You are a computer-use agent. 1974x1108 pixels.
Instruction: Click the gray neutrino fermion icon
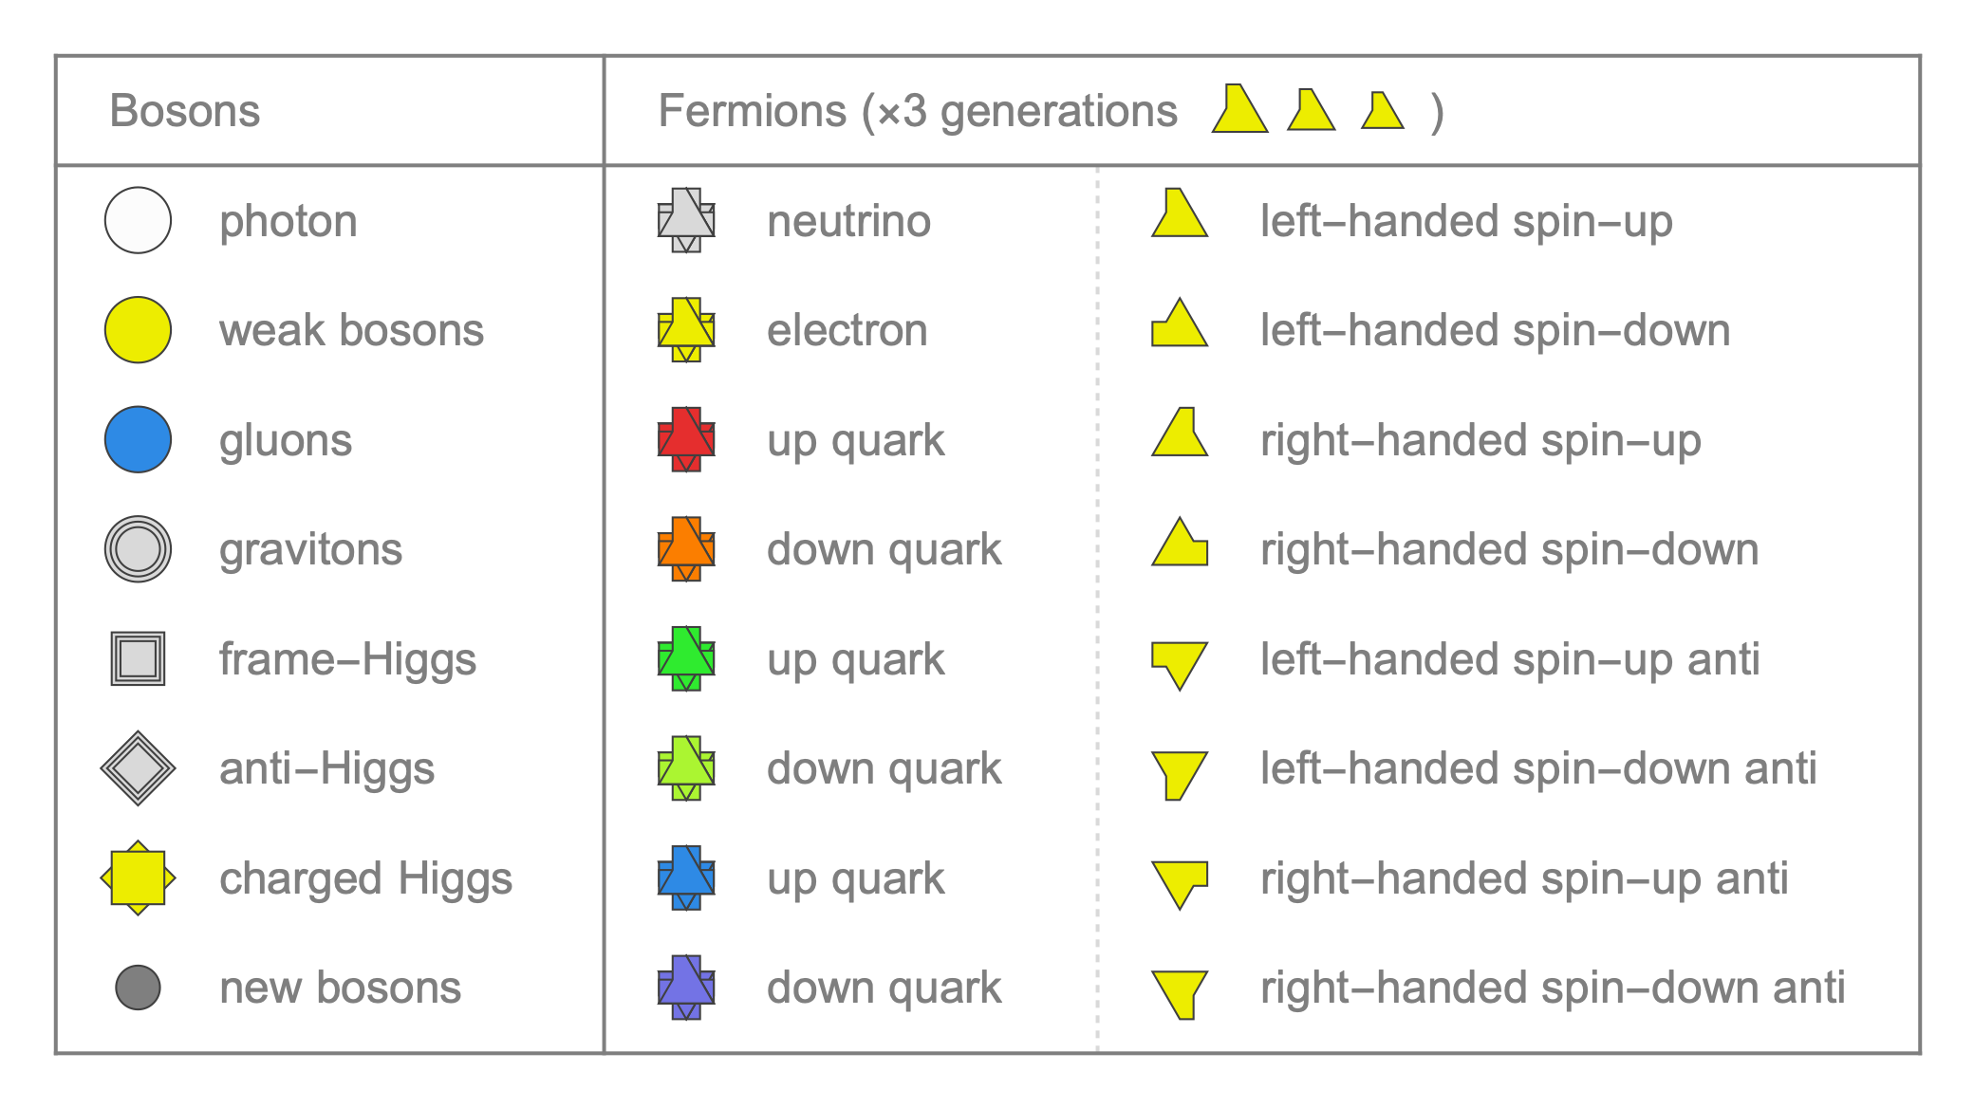(686, 220)
